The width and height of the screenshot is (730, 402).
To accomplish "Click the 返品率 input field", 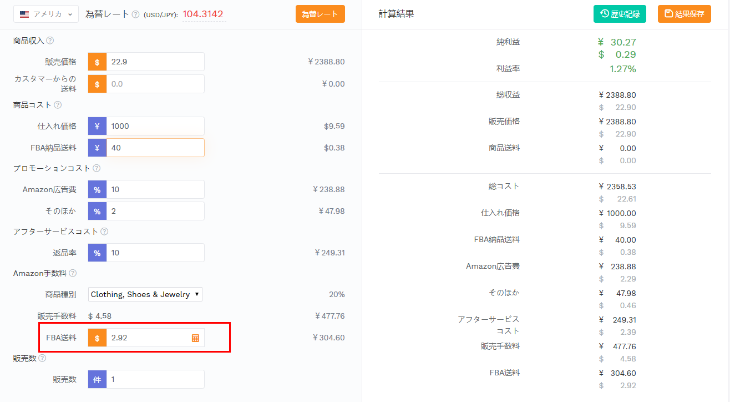I will (x=155, y=253).
